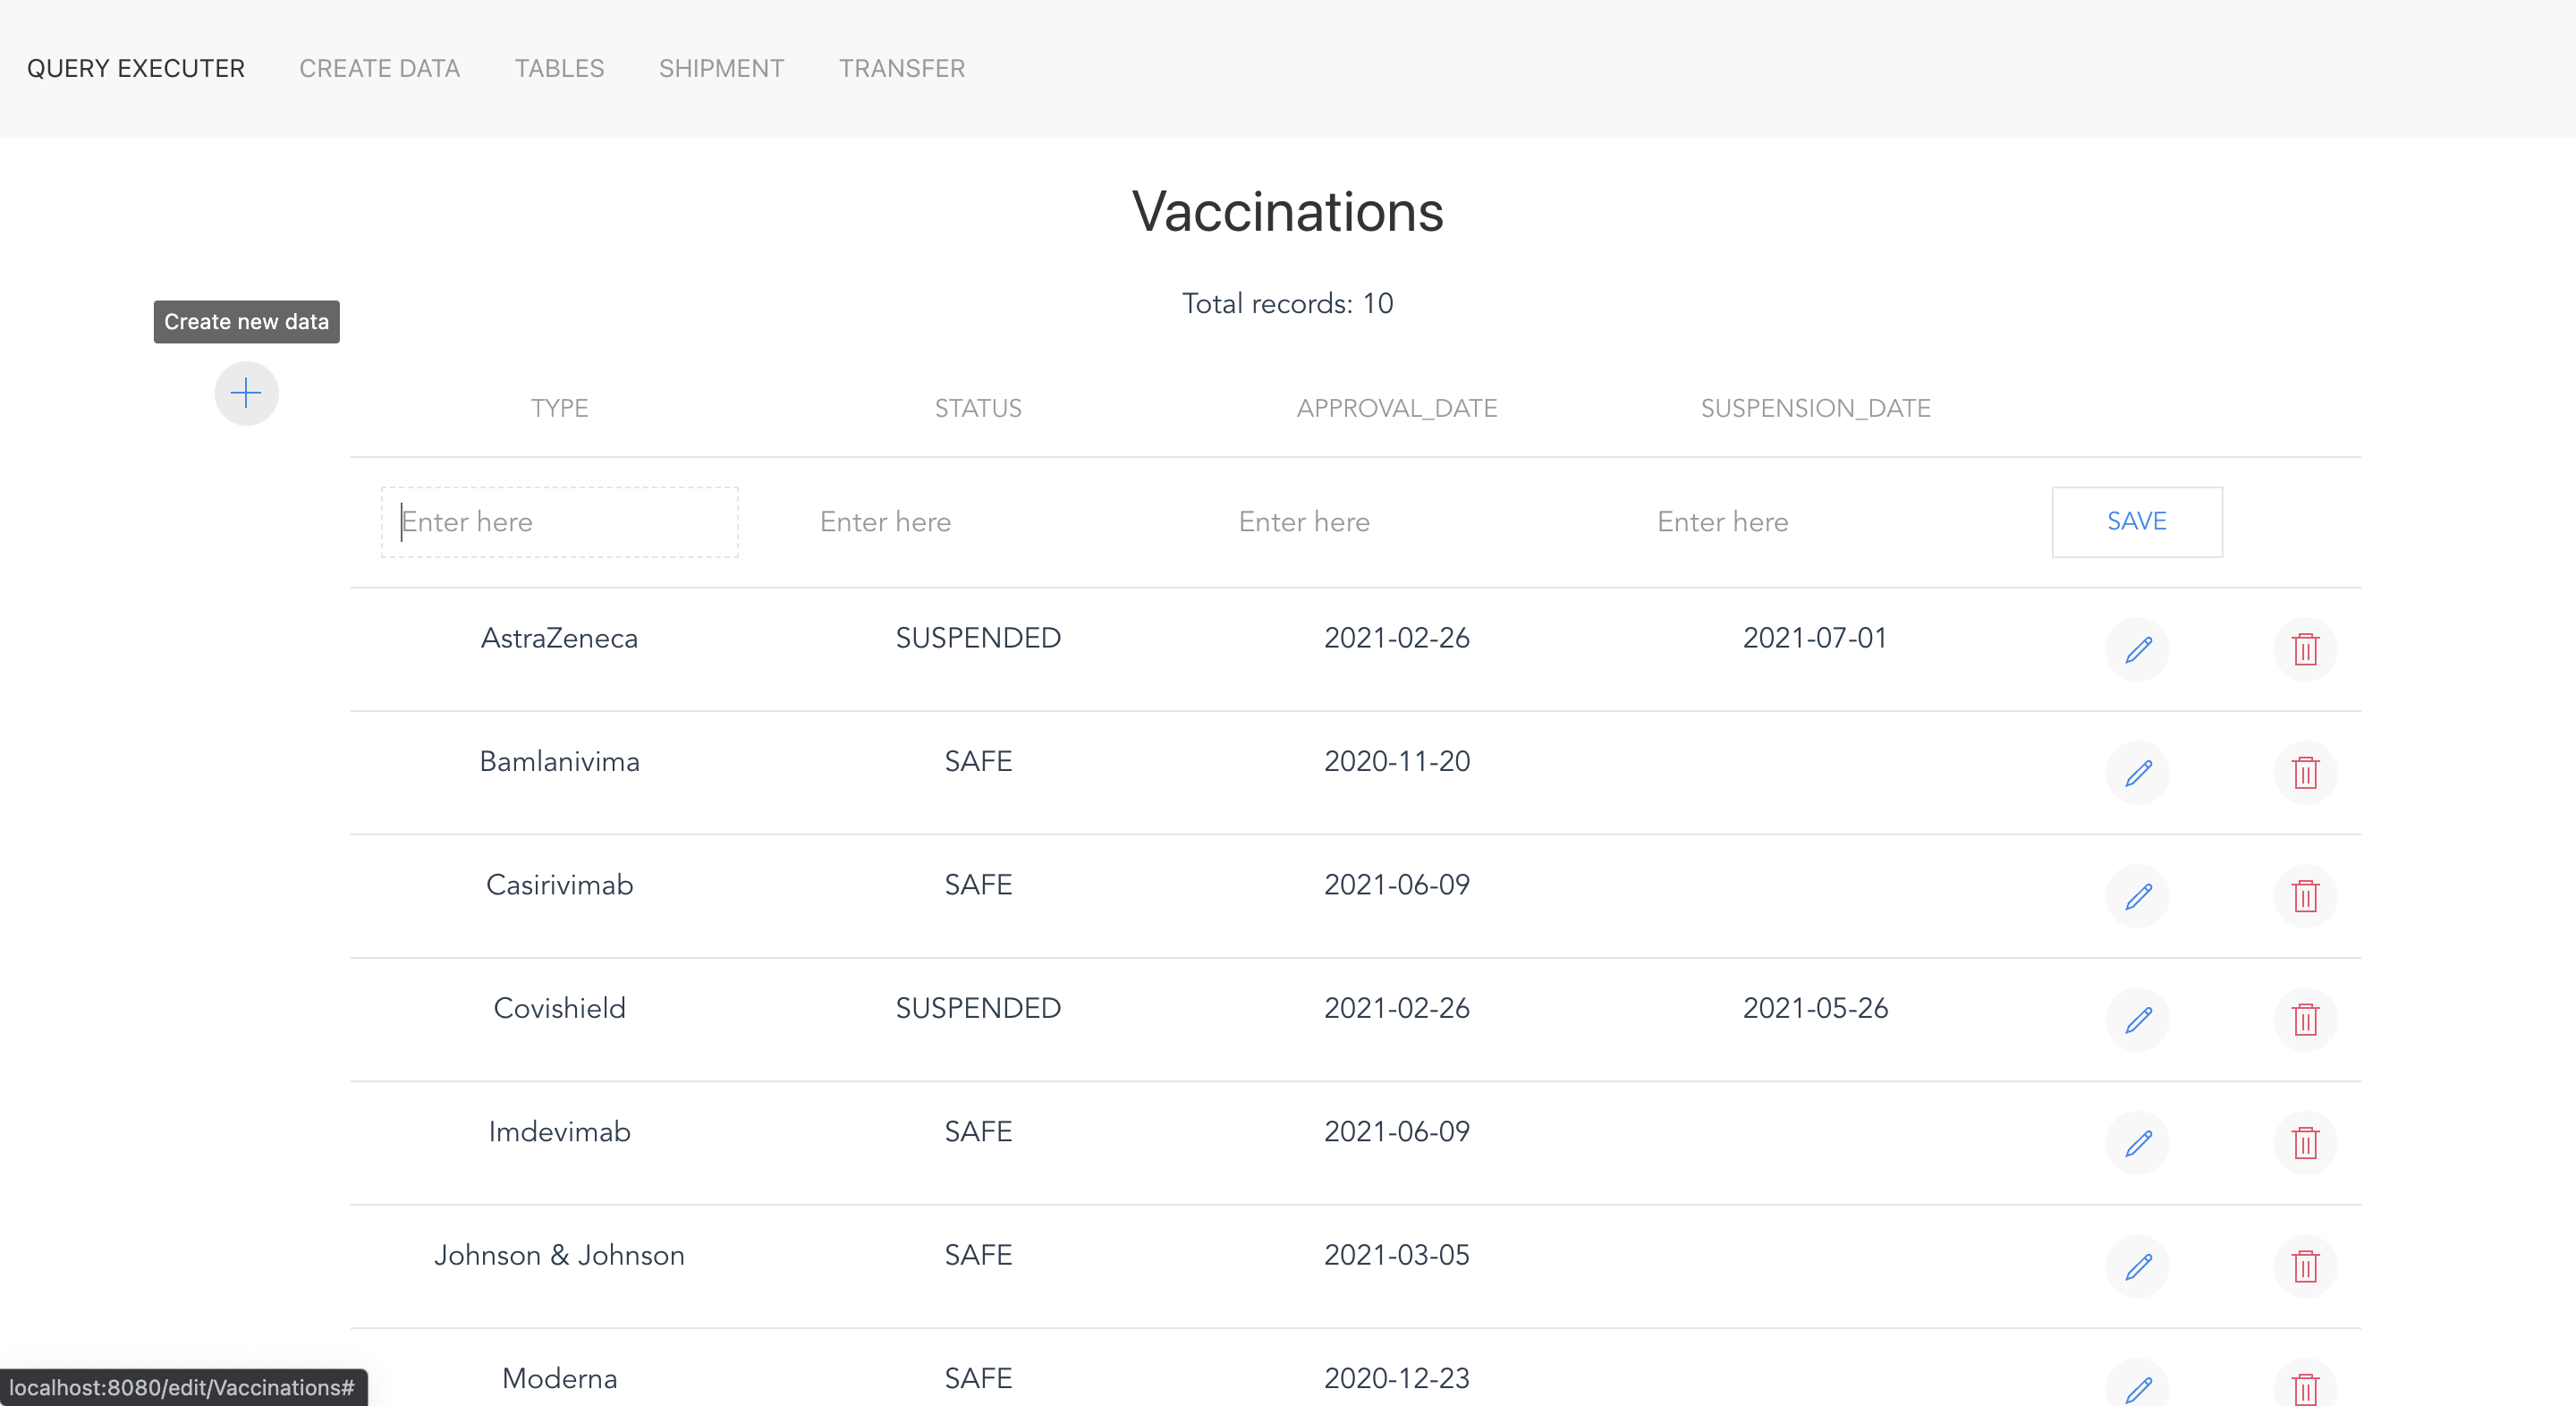Image resolution: width=2576 pixels, height=1406 pixels.
Task: Edit the Johnson & Johnson entry
Action: click(x=2139, y=1266)
